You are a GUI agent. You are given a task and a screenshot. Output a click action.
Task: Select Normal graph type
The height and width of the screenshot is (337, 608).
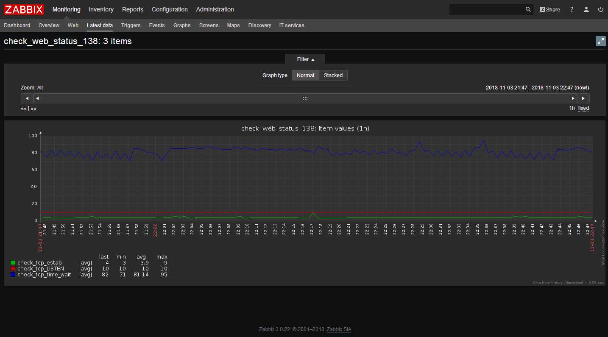pyautogui.click(x=305, y=75)
